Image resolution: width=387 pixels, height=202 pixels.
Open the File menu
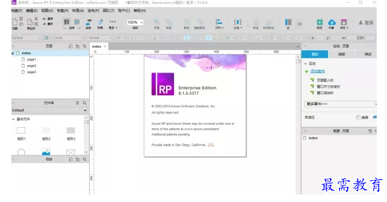17,11
